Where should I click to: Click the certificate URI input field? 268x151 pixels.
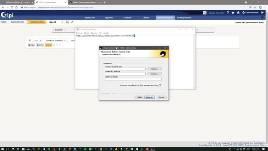[133, 79]
